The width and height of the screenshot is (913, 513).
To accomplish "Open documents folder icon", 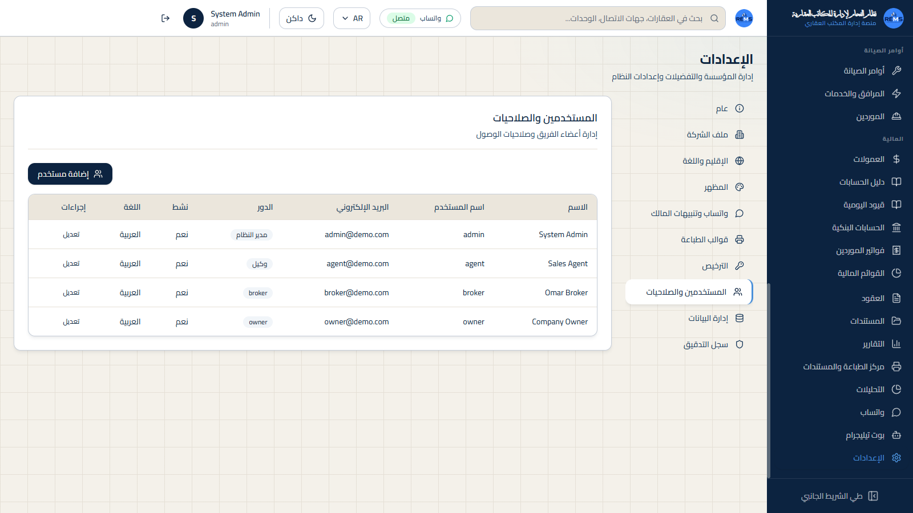I will (x=896, y=321).
